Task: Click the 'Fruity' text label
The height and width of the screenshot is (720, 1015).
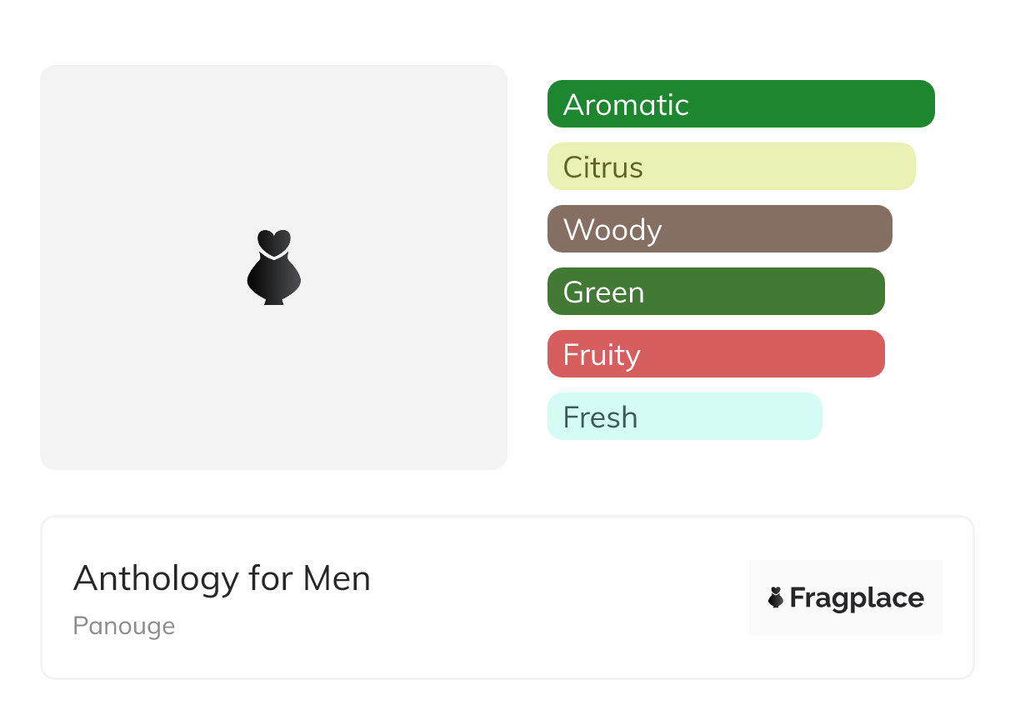Action: [602, 355]
